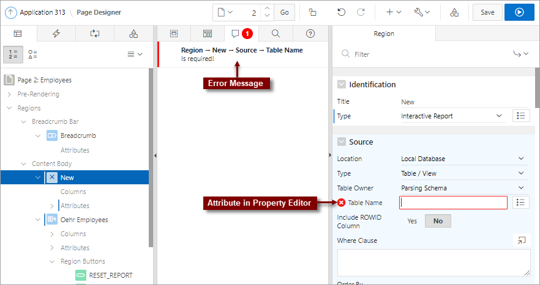Switch to Dynamic Actions lightning tab
540x285 pixels.
pos(56,34)
